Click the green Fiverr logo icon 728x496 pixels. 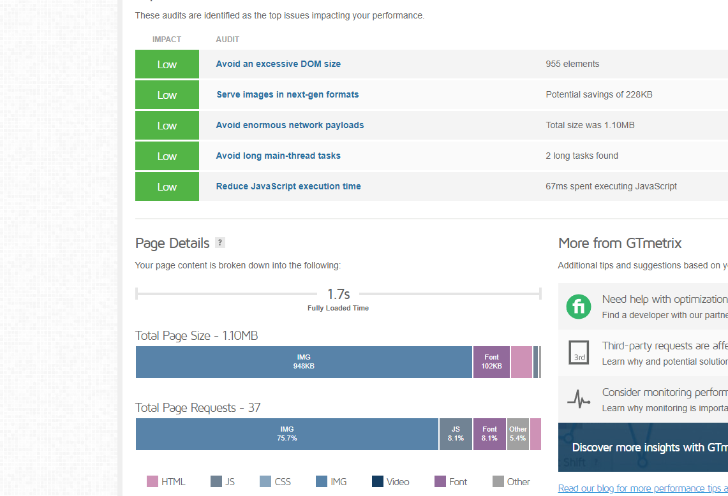coord(579,307)
